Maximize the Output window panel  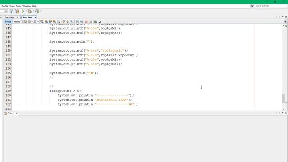[x=286, y=113]
